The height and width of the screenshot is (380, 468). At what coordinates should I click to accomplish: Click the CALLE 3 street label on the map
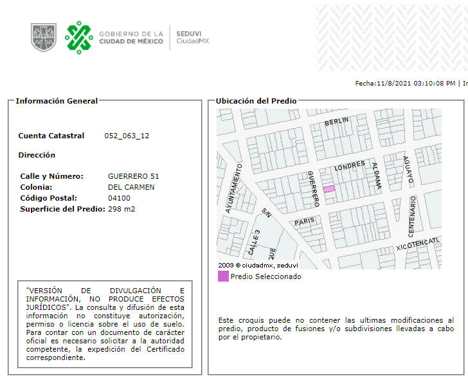coord(254,242)
